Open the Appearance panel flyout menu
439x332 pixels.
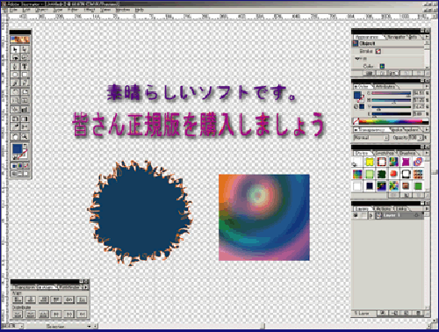coord(427,37)
